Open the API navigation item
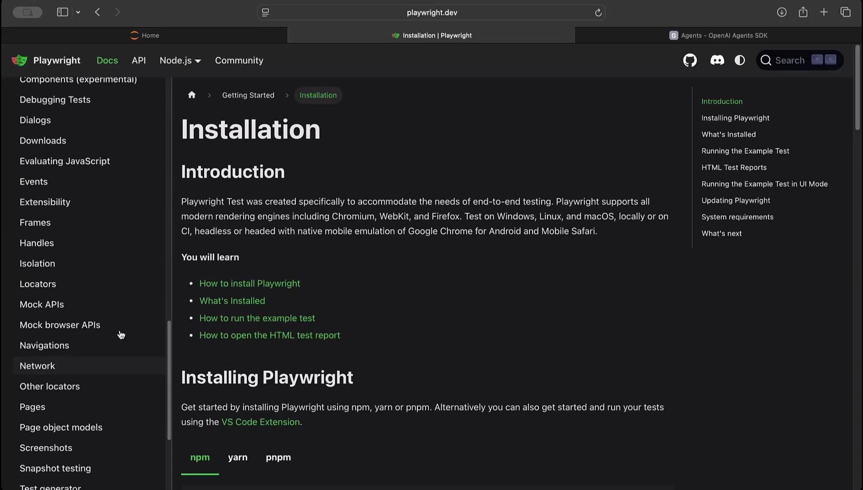 [x=138, y=60]
